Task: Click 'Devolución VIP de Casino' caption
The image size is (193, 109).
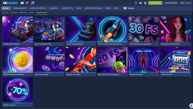Action: pyautogui.click(x=170, y=44)
